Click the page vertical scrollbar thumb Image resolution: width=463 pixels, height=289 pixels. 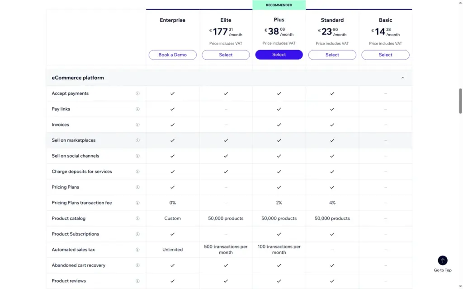tap(460, 101)
